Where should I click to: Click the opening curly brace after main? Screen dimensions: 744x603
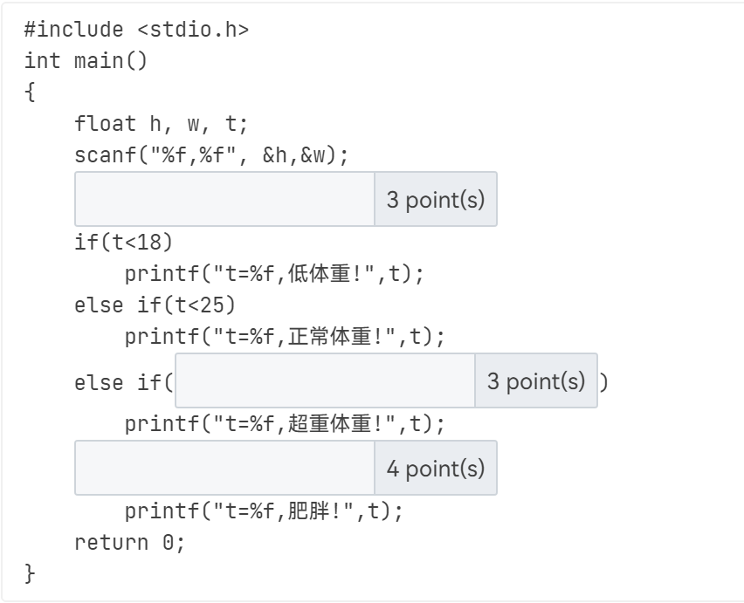tap(31, 93)
